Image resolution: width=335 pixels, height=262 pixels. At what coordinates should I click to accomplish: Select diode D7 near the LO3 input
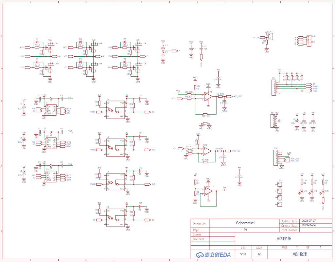pyautogui.click(x=125, y=62)
